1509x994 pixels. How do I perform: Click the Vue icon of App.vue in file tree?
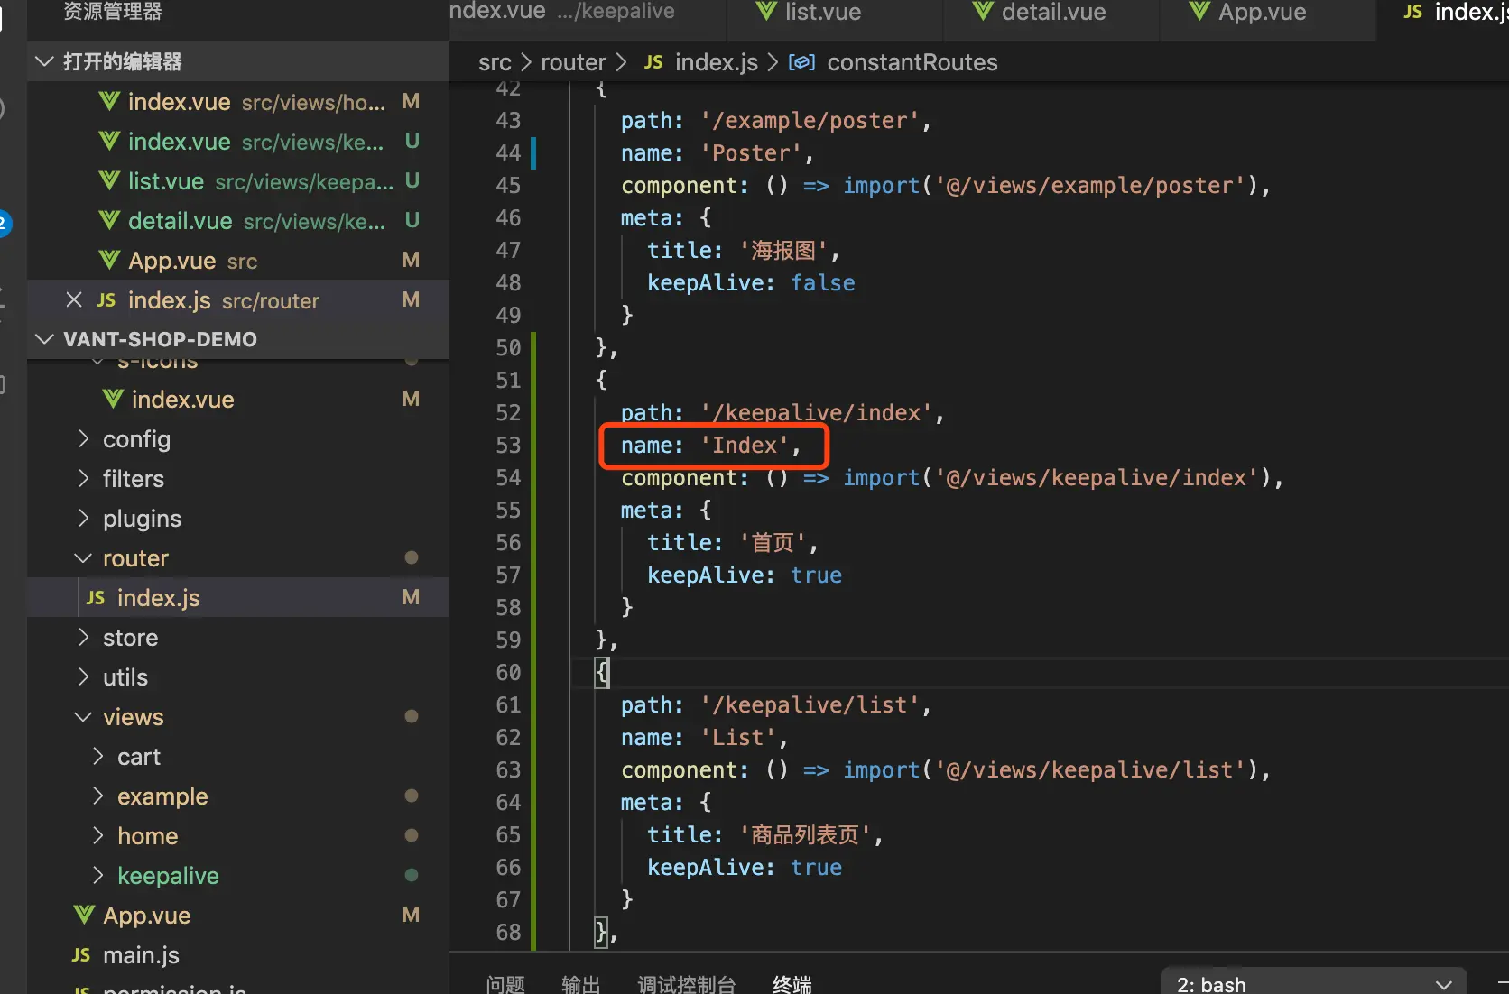click(x=84, y=915)
